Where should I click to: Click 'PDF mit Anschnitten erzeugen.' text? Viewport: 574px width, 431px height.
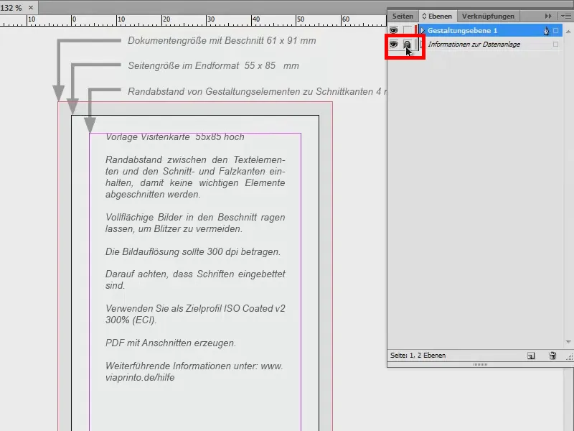coord(171,343)
